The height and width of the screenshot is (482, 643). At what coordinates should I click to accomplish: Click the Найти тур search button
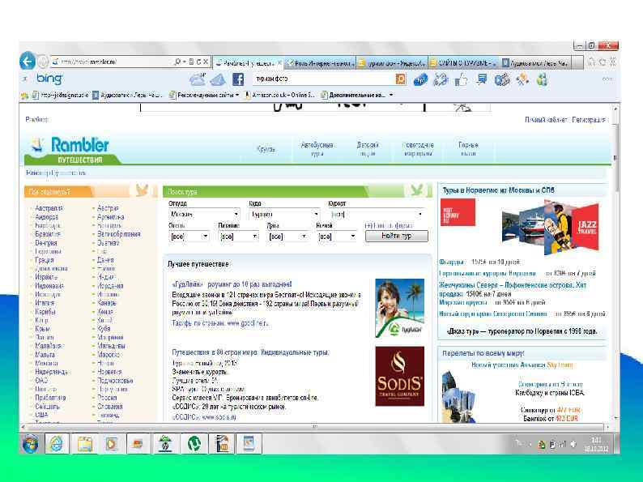396,236
